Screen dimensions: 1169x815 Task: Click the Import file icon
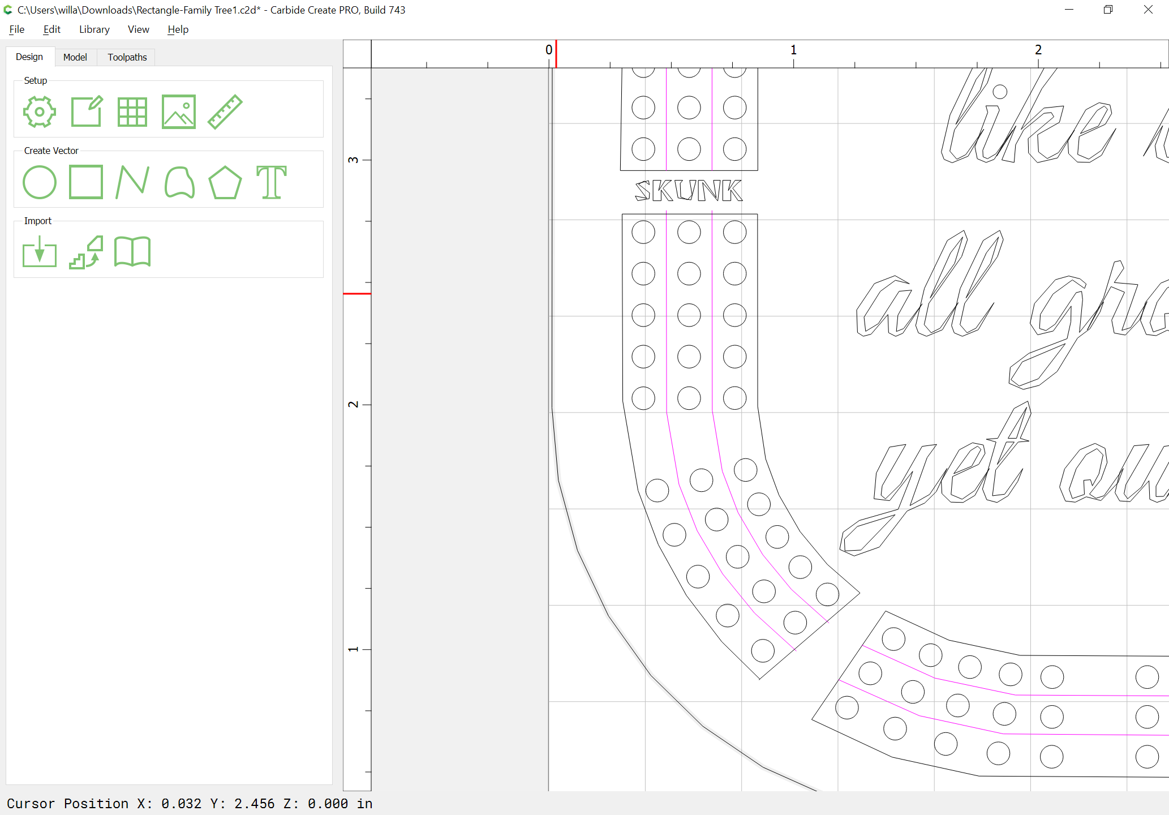point(40,251)
